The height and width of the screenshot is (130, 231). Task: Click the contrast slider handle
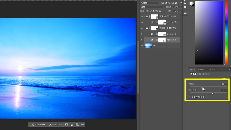213,93
